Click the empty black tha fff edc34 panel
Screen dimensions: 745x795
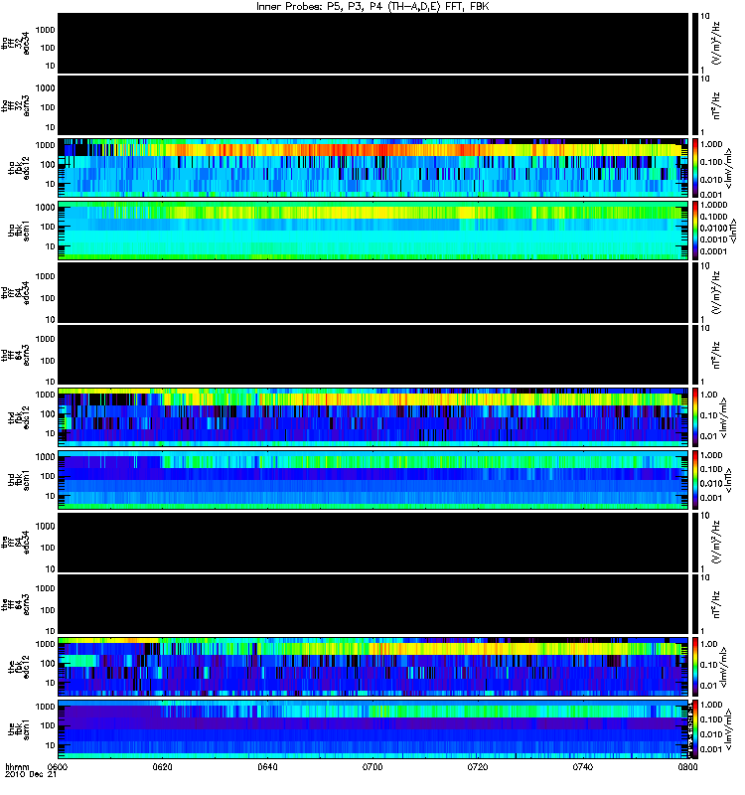coord(372,43)
